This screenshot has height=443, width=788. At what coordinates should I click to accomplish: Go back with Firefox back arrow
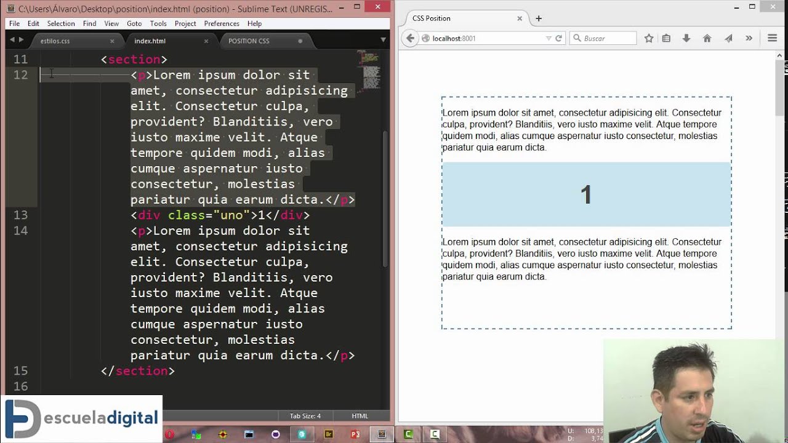(411, 38)
